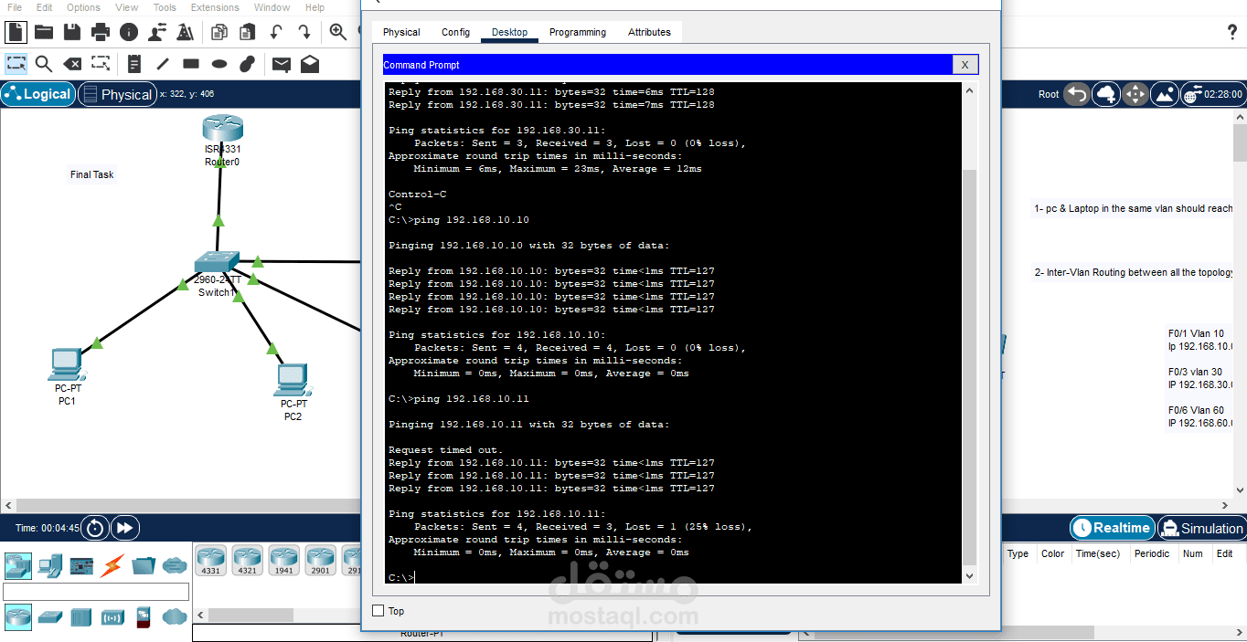1247x642 pixels.
Task: Select the Switches subcategory icon
Action: [49, 616]
